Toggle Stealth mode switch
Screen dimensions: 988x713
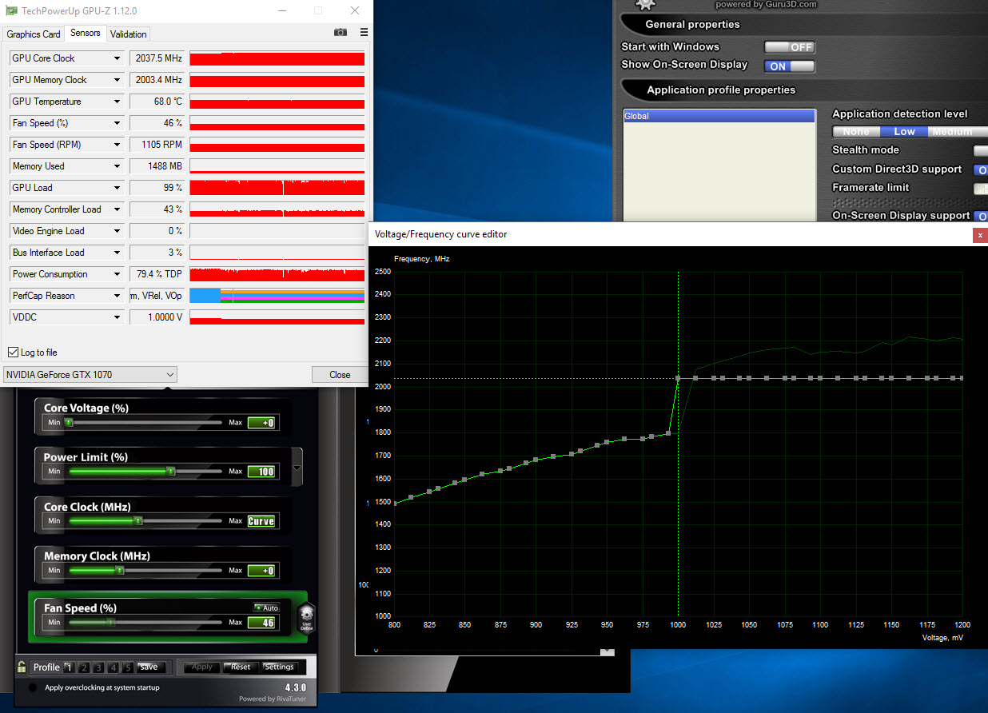coord(980,150)
